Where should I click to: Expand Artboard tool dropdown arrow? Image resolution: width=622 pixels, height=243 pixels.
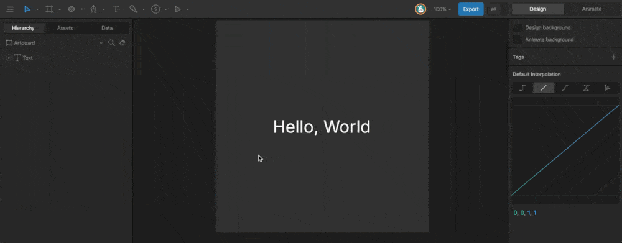tap(60, 9)
